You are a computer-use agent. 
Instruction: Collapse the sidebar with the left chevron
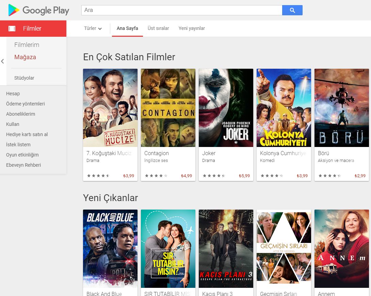pos(3,61)
